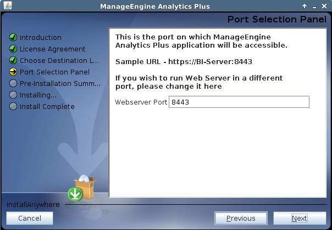This screenshot has height=230, width=332.
Task: Click the checkmark icon next to License Agreement
Action: (x=13, y=49)
